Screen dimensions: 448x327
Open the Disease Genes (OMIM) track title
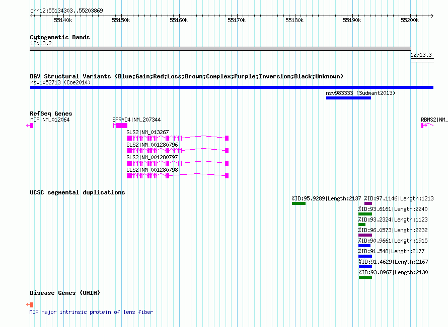[x=65, y=293]
